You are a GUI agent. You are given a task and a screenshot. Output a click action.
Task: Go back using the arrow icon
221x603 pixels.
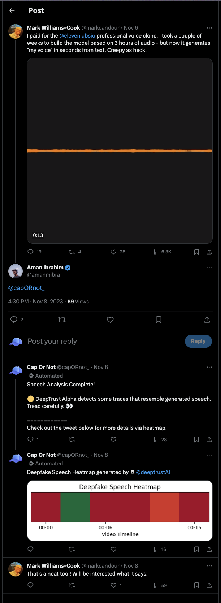[12, 10]
